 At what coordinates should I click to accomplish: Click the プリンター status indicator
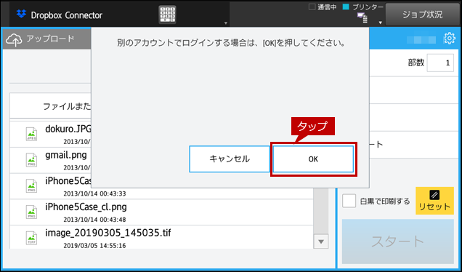pyautogui.click(x=363, y=7)
